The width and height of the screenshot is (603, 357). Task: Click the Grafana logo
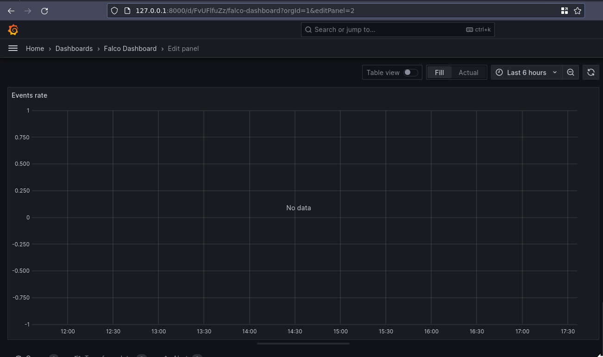[x=13, y=30]
